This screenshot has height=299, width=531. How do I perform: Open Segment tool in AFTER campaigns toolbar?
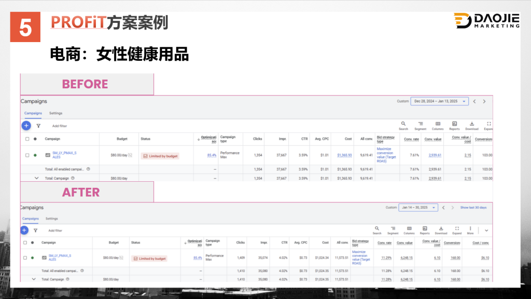[x=393, y=230]
